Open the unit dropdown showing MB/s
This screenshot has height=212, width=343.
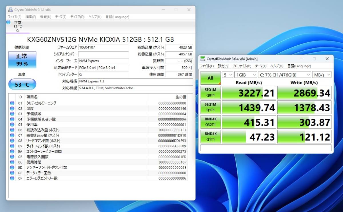(322, 75)
